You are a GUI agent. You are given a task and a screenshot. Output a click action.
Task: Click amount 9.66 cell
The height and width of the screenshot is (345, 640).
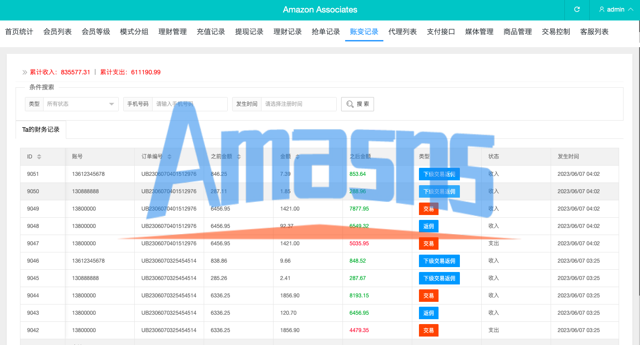[x=285, y=261]
